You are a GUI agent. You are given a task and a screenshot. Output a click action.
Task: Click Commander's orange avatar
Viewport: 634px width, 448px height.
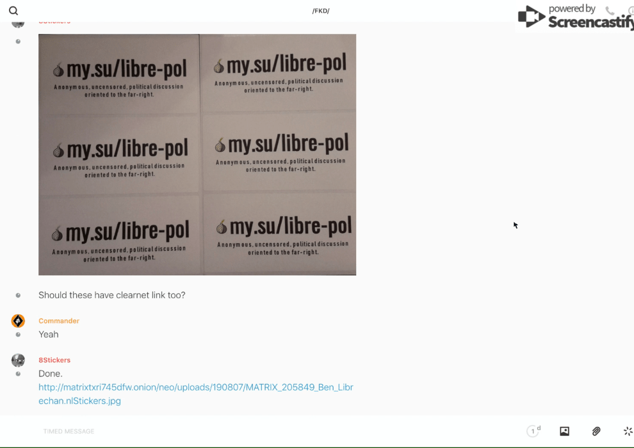(x=18, y=321)
